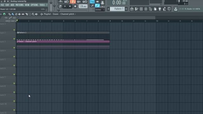Image resolution: width=203 pixels, height=114 pixels.
Task: Select the Slice tool
Action: 26,14
